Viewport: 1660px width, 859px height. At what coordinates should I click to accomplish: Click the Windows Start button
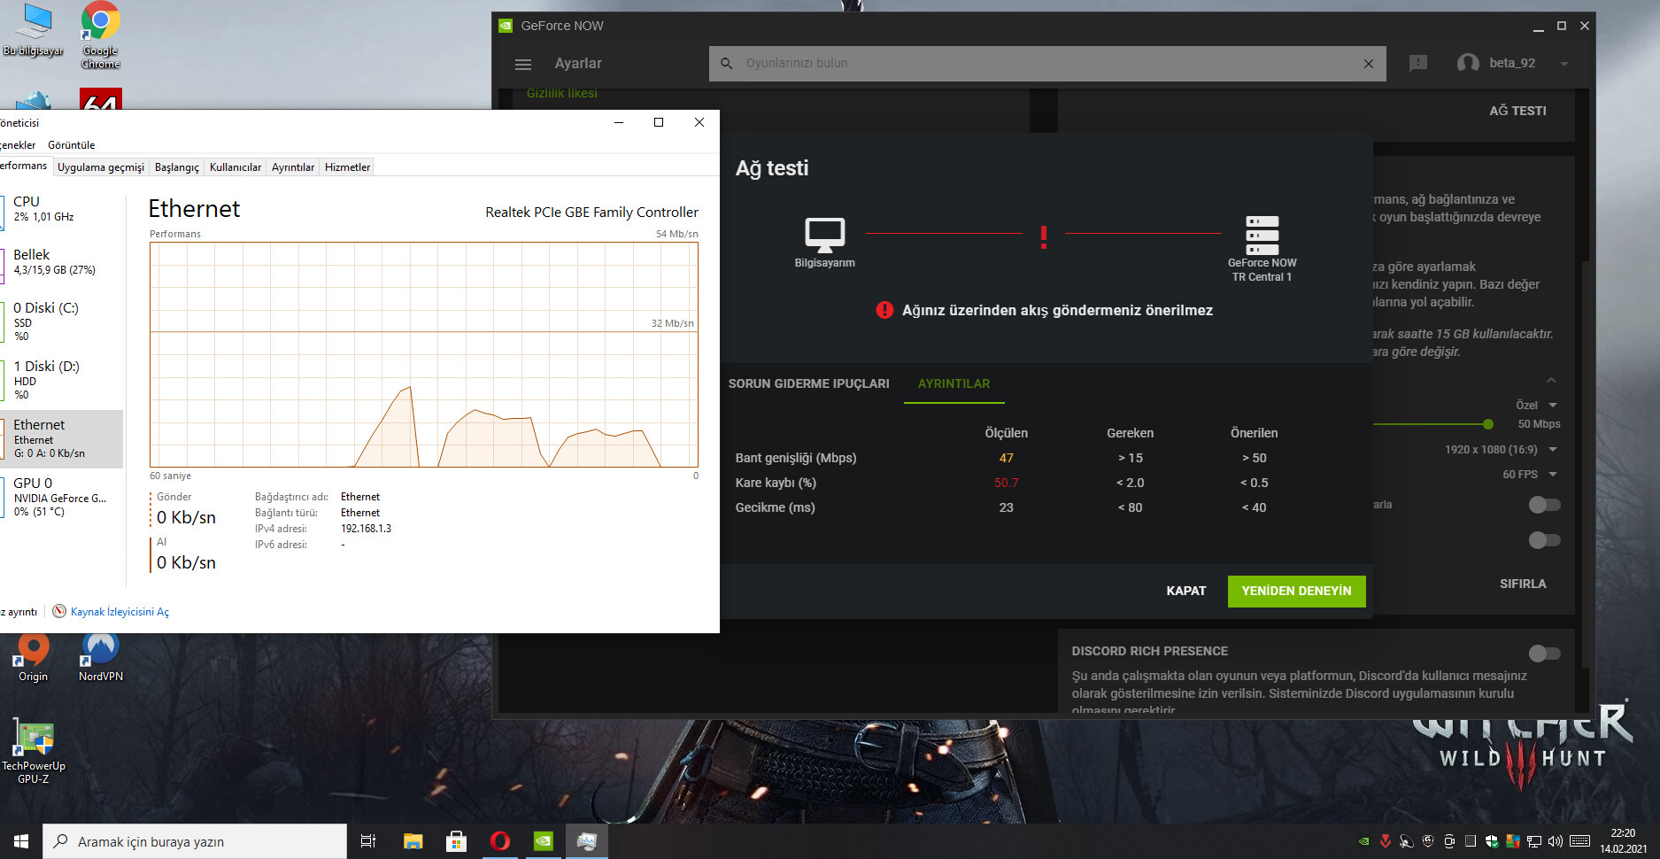(x=21, y=841)
